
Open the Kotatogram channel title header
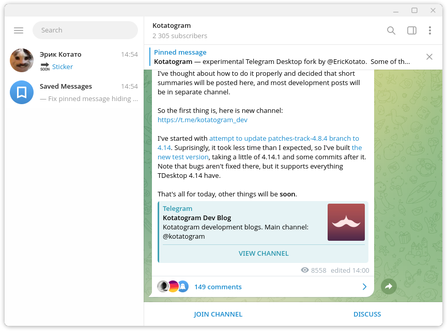(x=172, y=26)
